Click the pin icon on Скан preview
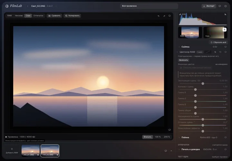232x161 pixels. click(225, 30)
